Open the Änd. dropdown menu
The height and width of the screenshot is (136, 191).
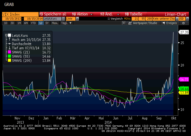(118, 14)
